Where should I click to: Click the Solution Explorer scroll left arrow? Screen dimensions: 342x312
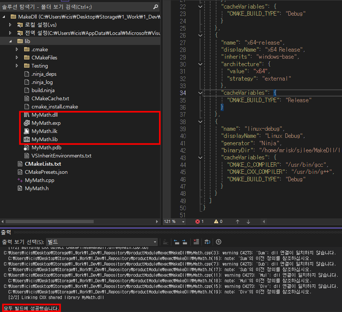[2, 222]
